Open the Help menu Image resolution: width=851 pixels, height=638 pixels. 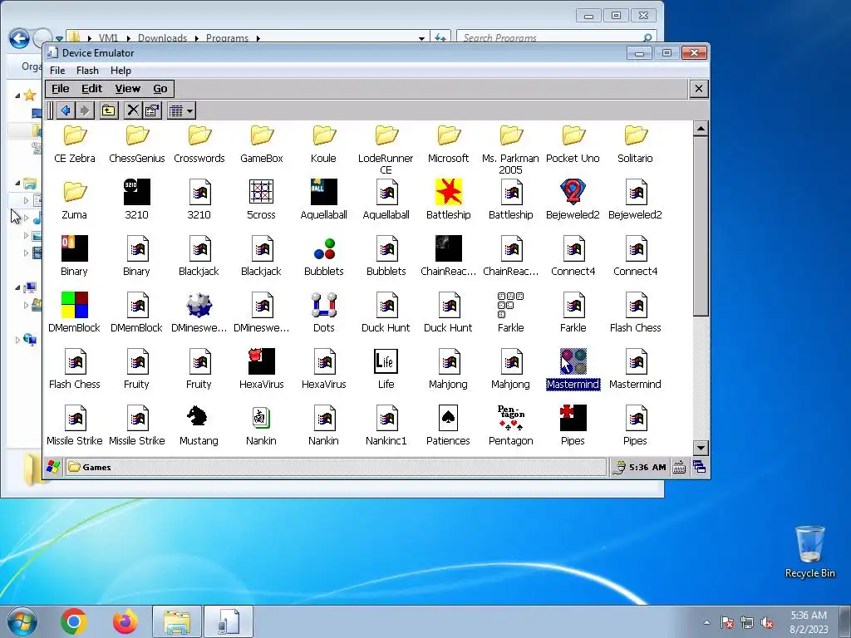(121, 71)
